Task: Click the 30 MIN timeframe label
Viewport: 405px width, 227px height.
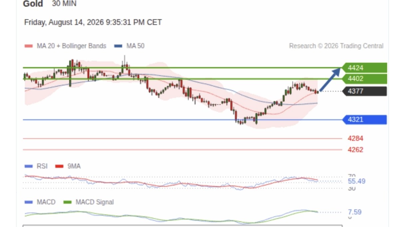Action: [64, 4]
